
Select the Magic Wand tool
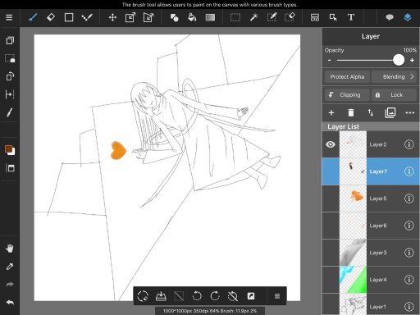click(253, 17)
